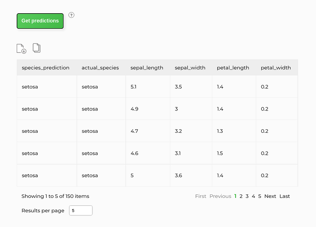
Task: Copy the table using the copy icon
Action: point(36,48)
